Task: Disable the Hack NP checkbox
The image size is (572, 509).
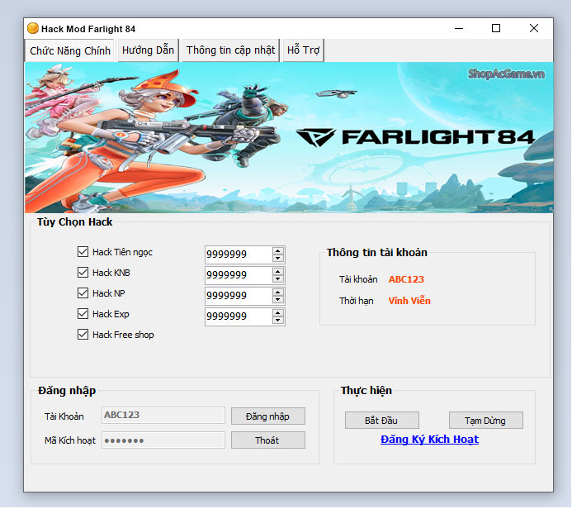Action: [x=83, y=293]
